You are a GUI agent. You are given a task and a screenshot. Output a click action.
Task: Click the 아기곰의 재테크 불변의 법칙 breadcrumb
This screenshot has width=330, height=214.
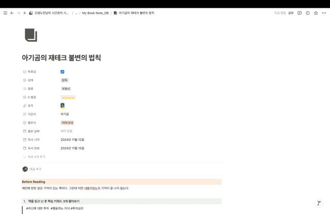pyautogui.click(x=134, y=13)
